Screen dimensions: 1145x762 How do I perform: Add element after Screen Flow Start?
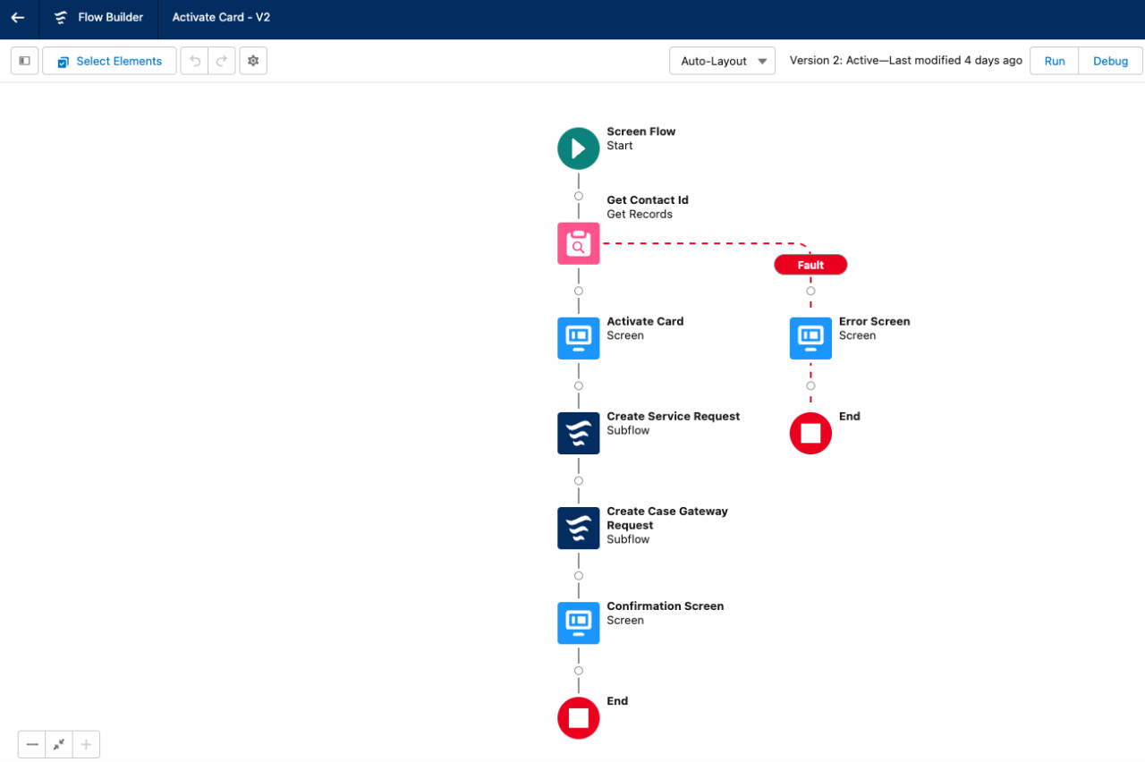click(x=579, y=196)
